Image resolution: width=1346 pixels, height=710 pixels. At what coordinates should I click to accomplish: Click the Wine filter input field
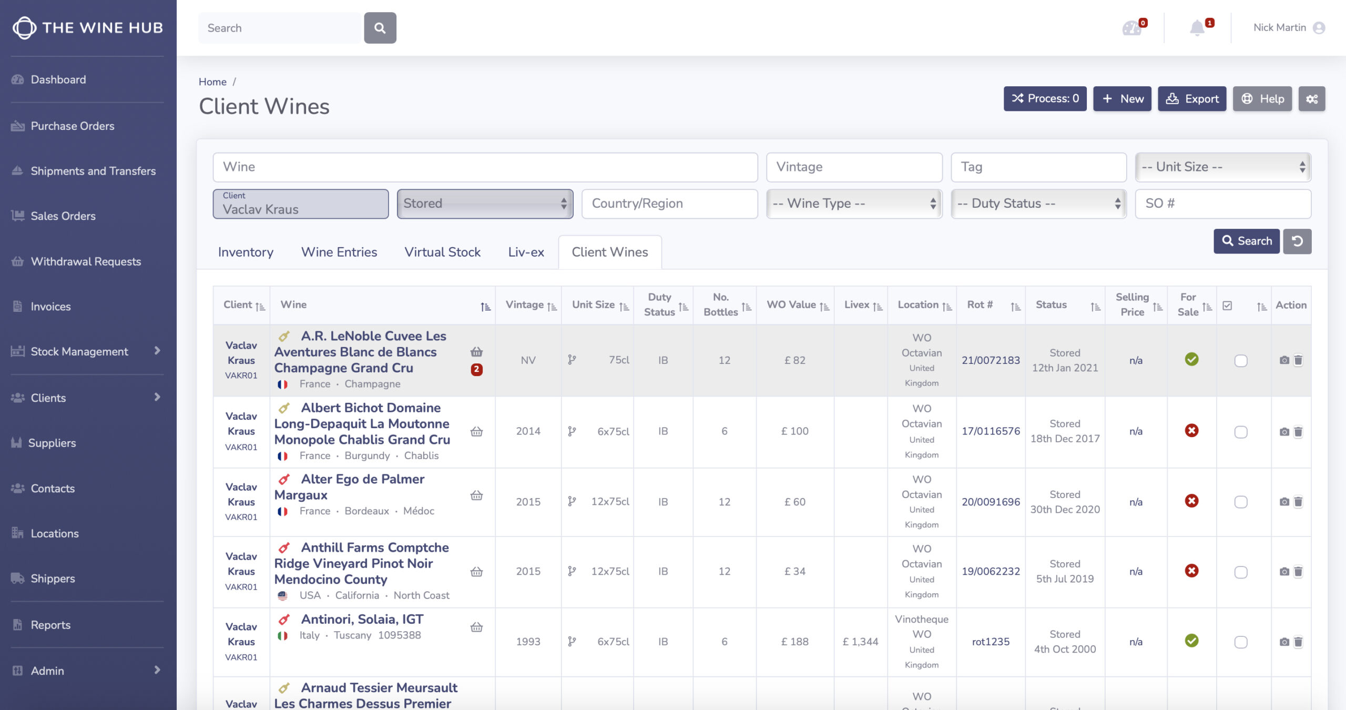pyautogui.click(x=485, y=167)
